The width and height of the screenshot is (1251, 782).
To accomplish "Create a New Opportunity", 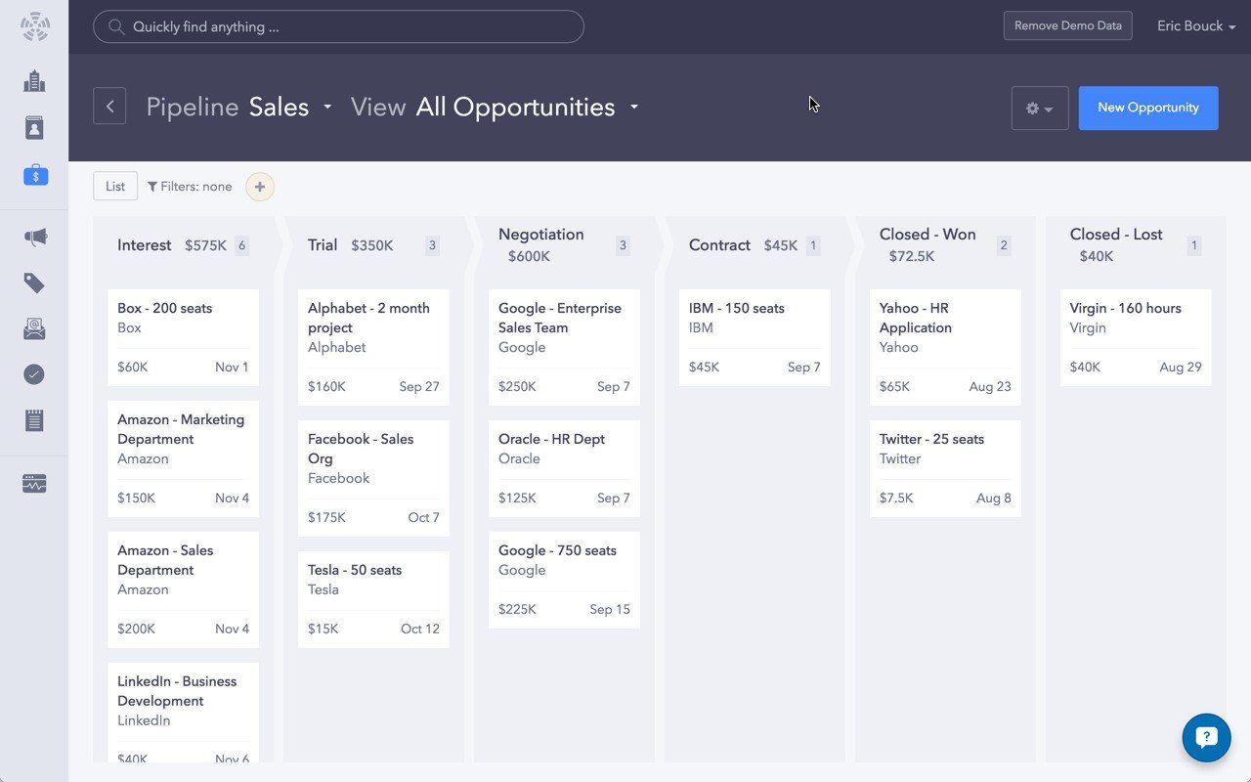I will pyautogui.click(x=1148, y=108).
